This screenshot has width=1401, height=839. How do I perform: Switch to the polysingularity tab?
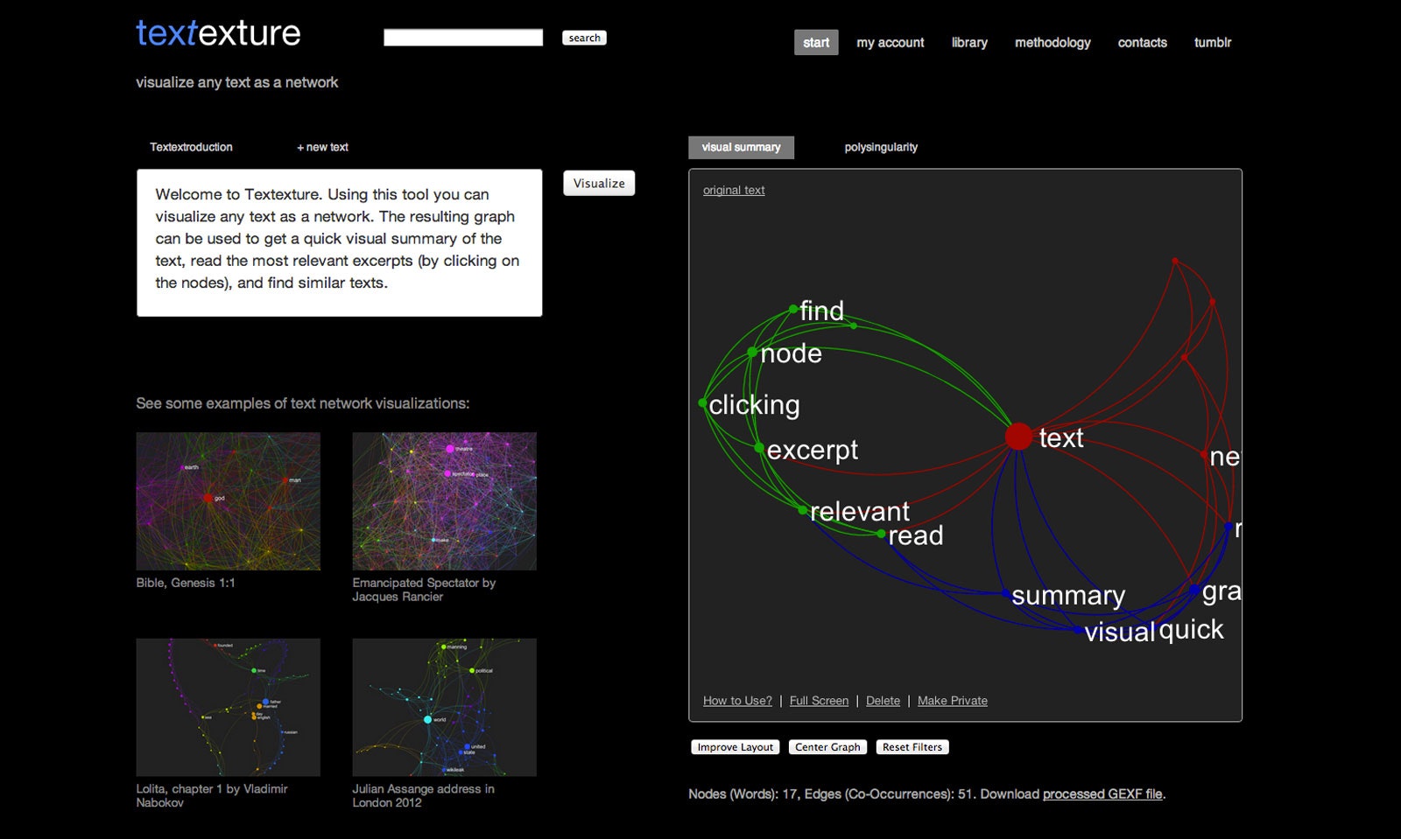point(881,147)
